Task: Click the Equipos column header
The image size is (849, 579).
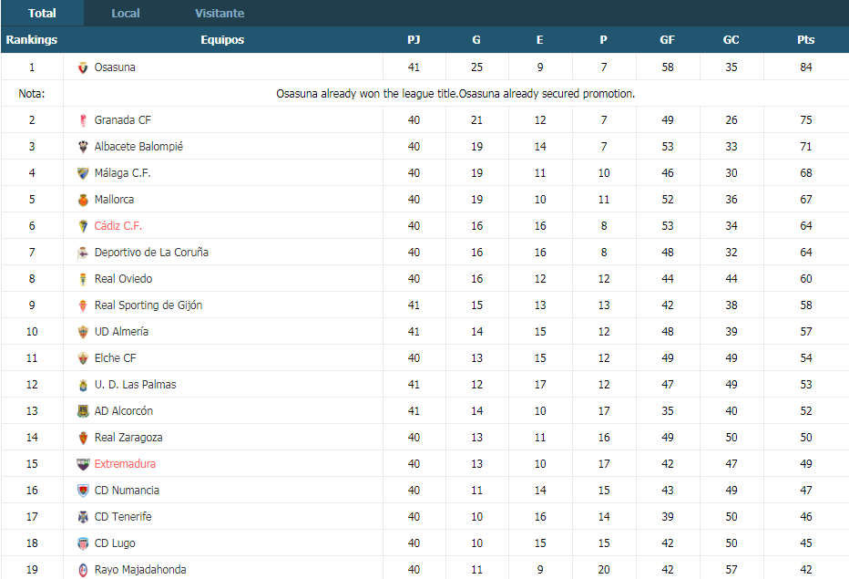Action: coord(222,39)
